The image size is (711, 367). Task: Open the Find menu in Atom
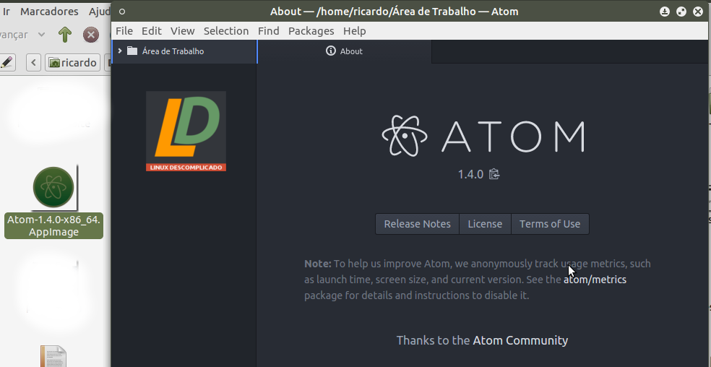269,31
